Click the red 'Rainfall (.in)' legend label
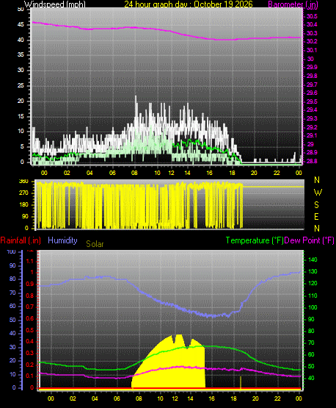Image resolution: width=336 pixels, height=408 pixels. 21,240
